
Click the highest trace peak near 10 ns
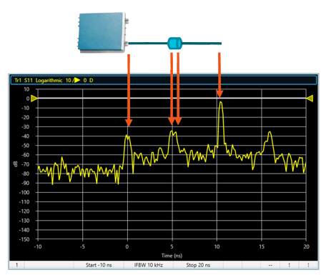[x=221, y=102]
